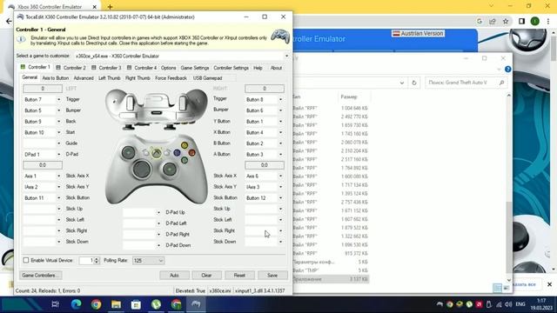Open the Left Thumb sub-tab
The width and height of the screenshot is (557, 313).
(x=110, y=78)
